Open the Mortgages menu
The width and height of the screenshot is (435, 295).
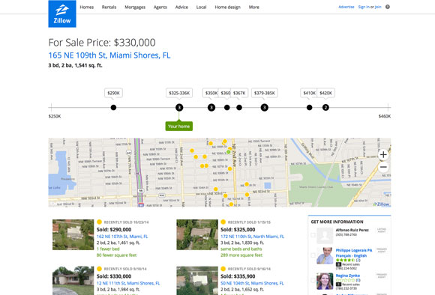click(135, 7)
